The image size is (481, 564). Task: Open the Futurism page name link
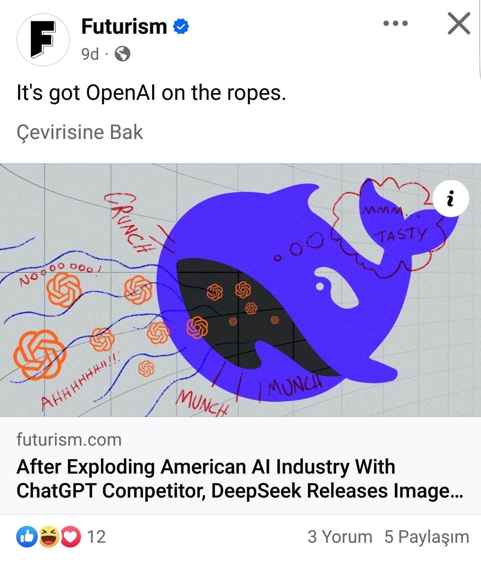[124, 26]
